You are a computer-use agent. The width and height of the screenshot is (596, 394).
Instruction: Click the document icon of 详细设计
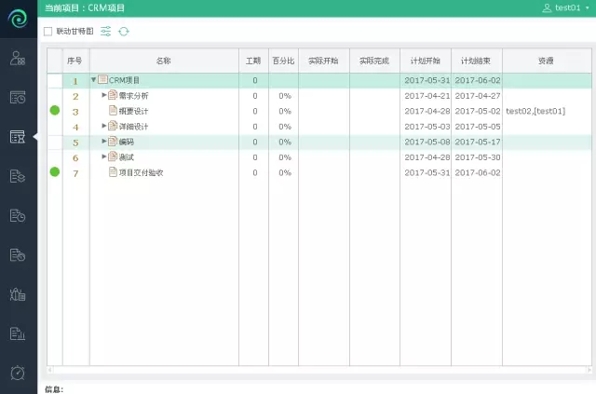(x=113, y=126)
